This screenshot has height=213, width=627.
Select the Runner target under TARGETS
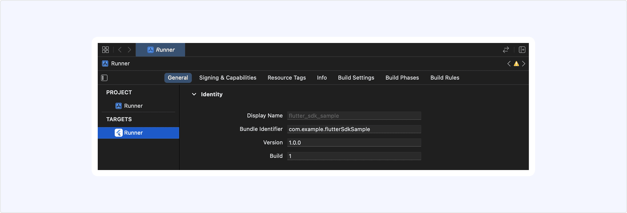tap(133, 133)
